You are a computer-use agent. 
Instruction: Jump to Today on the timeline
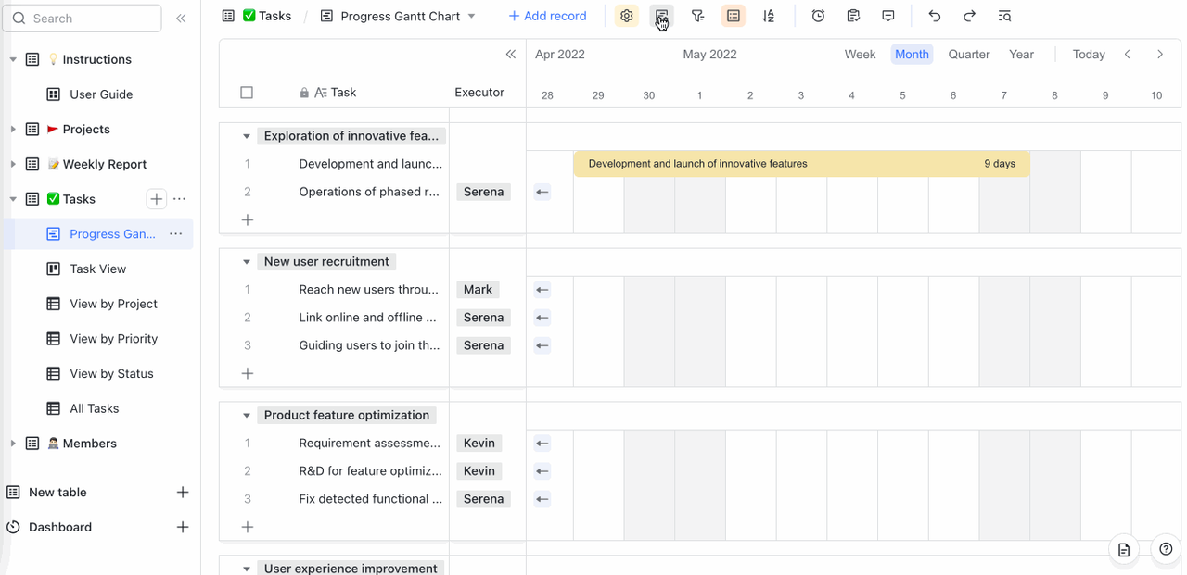1088,55
